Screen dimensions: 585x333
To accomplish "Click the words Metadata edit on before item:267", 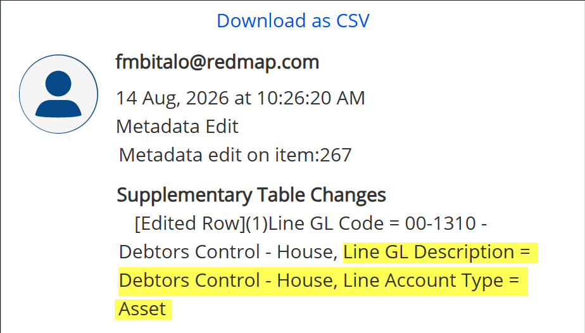I will (x=194, y=154).
